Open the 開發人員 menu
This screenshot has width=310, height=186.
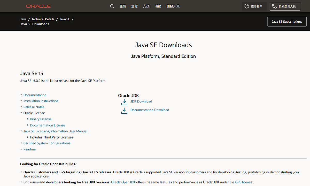[x=173, y=6]
